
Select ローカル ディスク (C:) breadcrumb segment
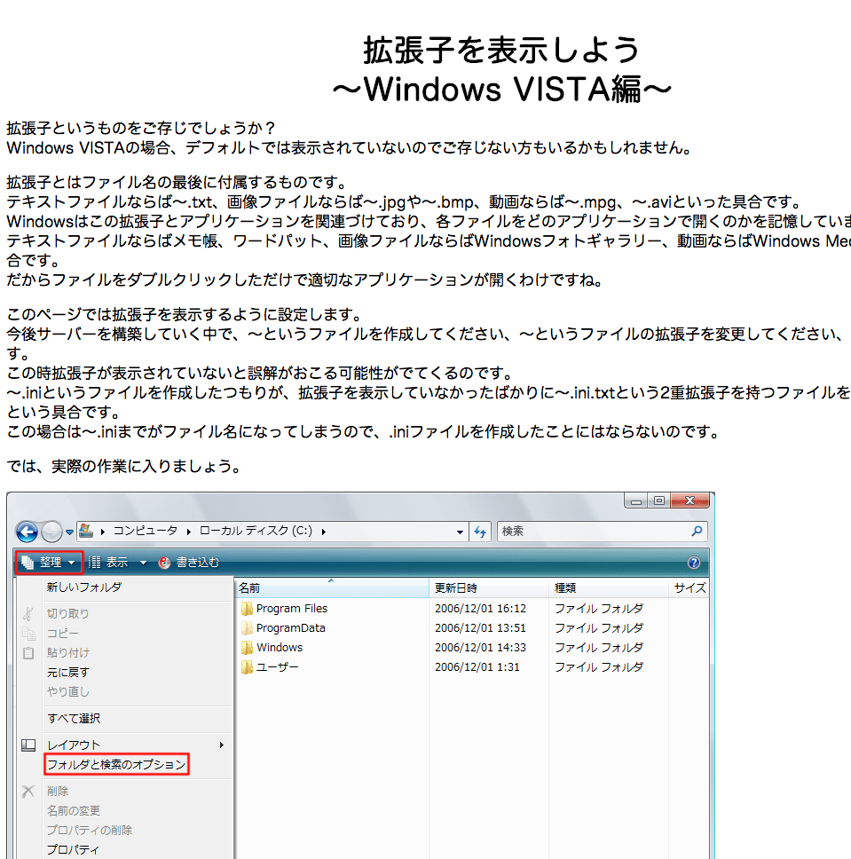click(256, 531)
